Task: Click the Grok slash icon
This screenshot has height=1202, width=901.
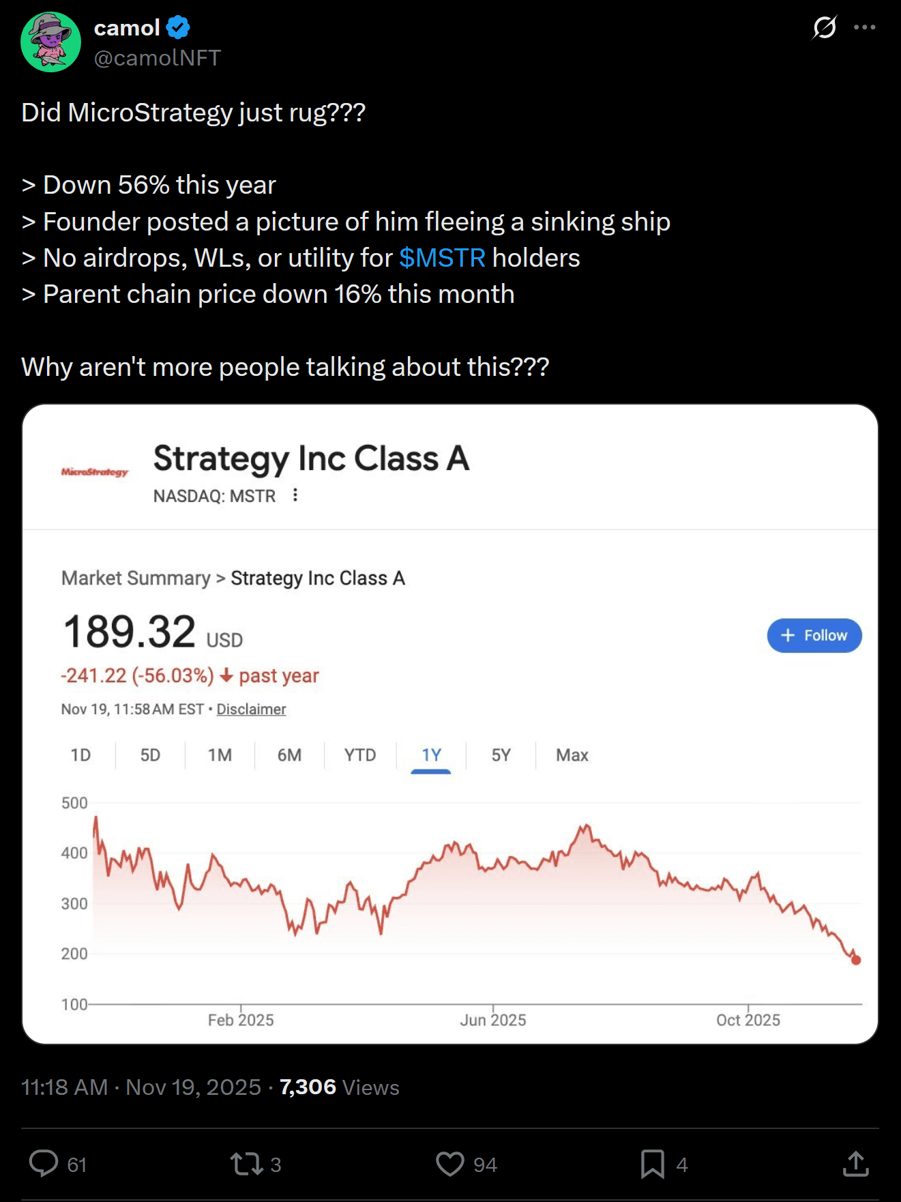Action: [x=824, y=28]
